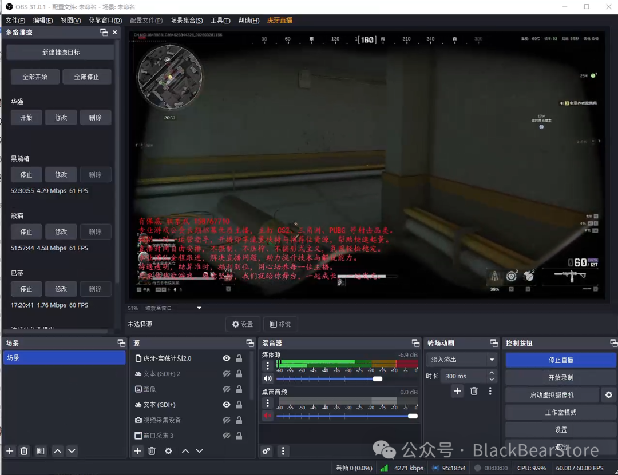
Task: Open scene filters icon in Scenes panel
Action: tap(41, 451)
